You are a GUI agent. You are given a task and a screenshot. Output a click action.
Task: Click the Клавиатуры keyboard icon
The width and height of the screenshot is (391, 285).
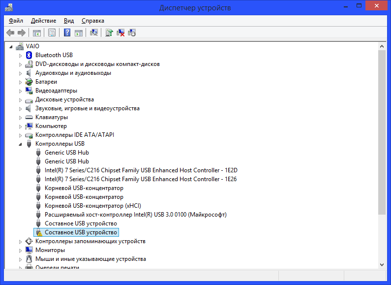[29, 117]
